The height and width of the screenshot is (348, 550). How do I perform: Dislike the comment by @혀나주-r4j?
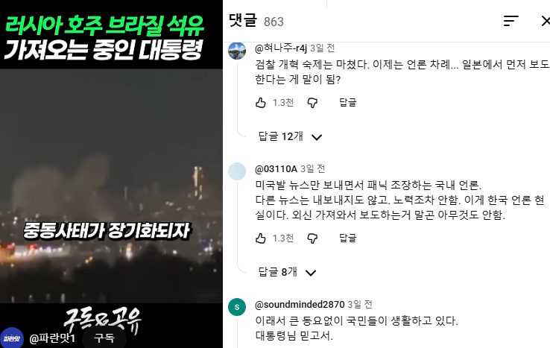pos(312,103)
